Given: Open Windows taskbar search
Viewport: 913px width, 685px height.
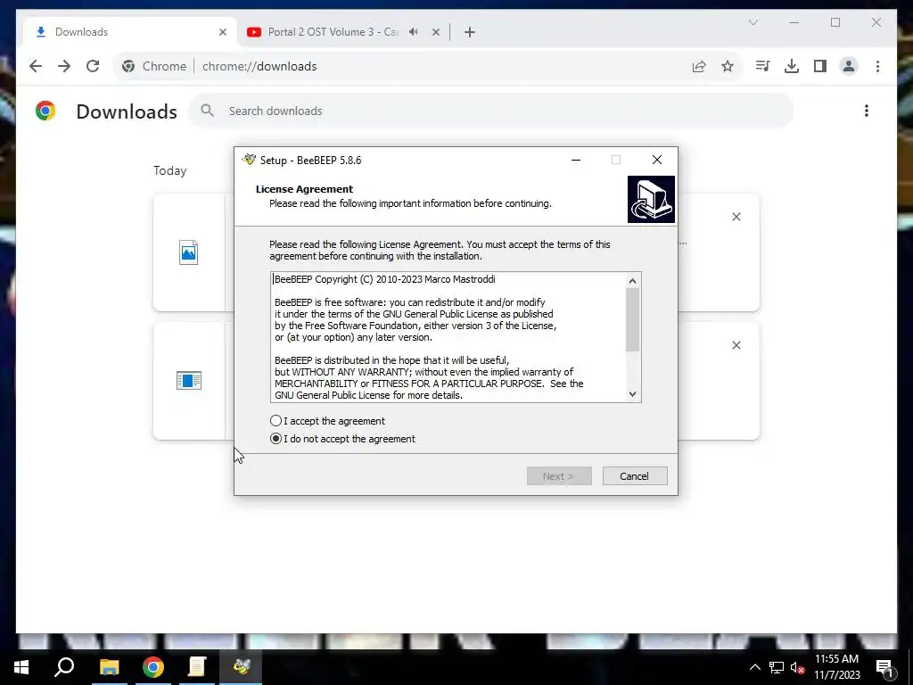Looking at the screenshot, I should [x=64, y=667].
